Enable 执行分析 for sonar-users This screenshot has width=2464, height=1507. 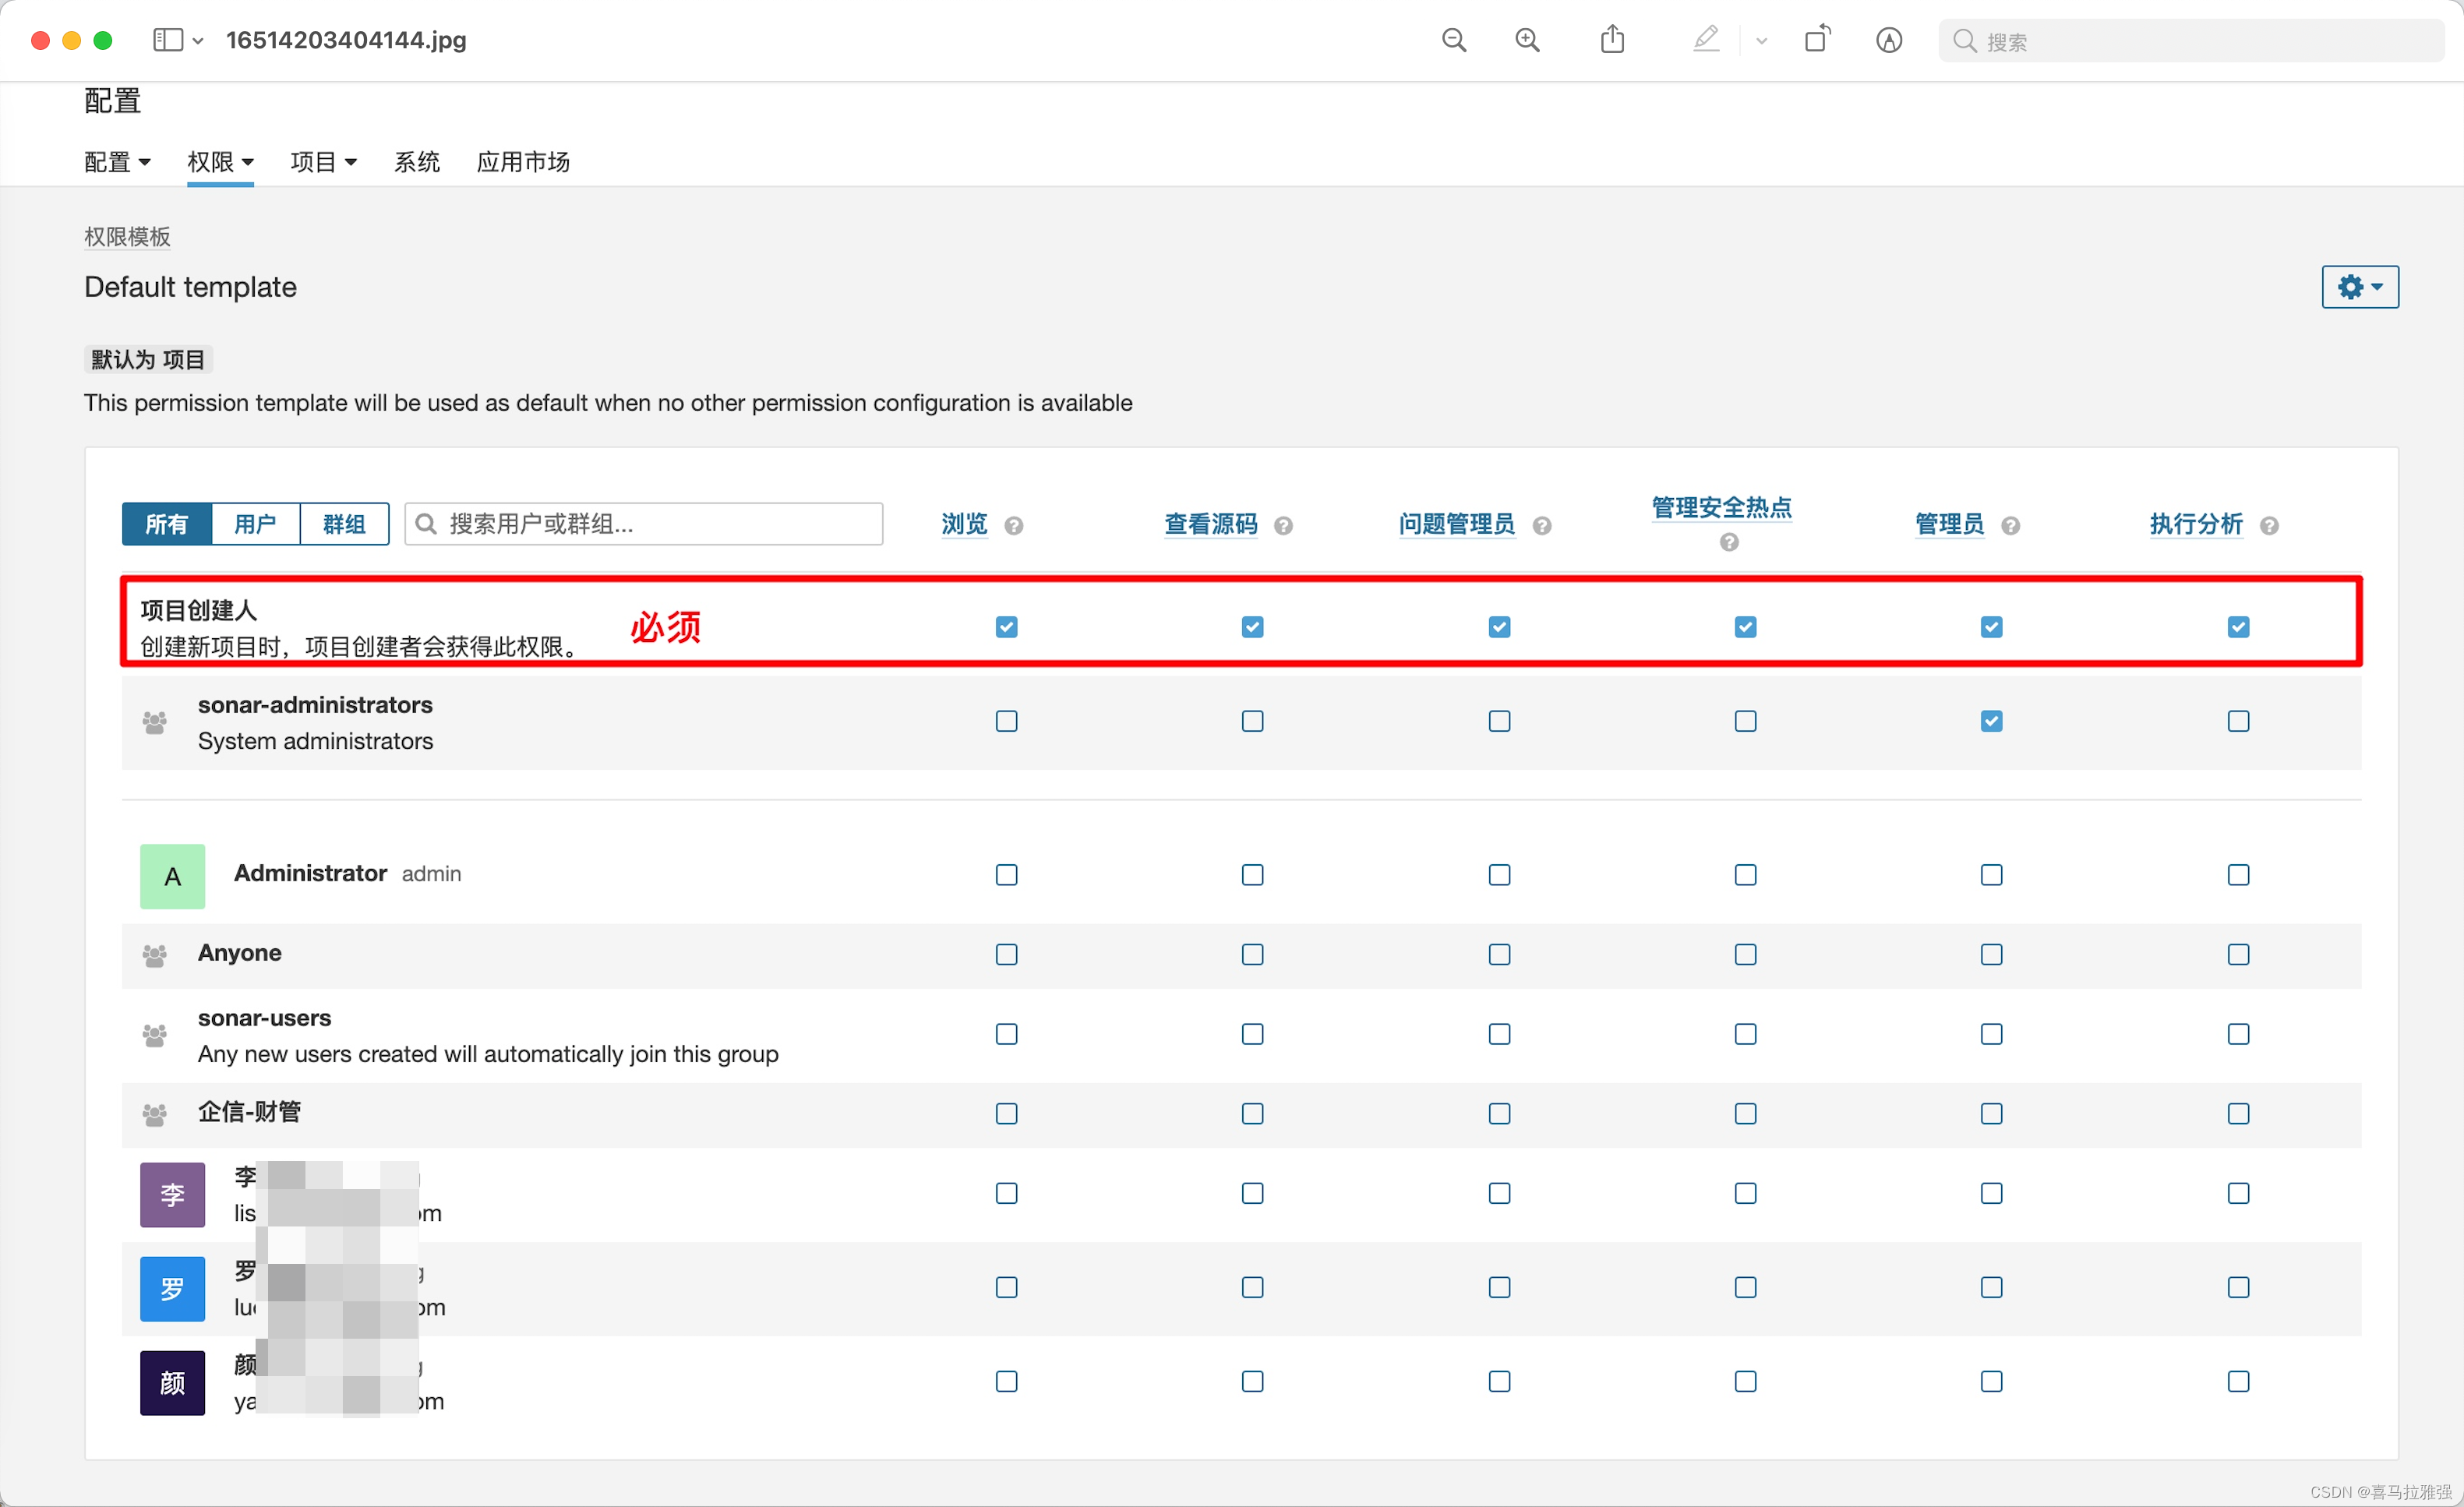[x=2238, y=1034]
